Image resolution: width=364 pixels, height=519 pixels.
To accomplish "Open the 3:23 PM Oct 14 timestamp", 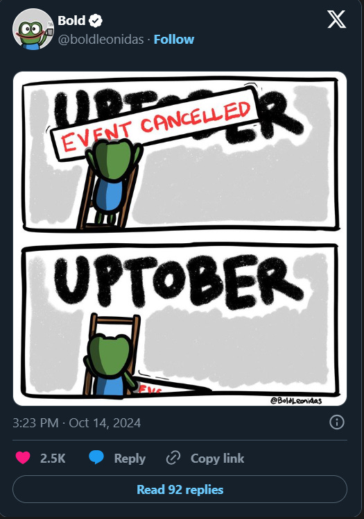I will (77, 422).
